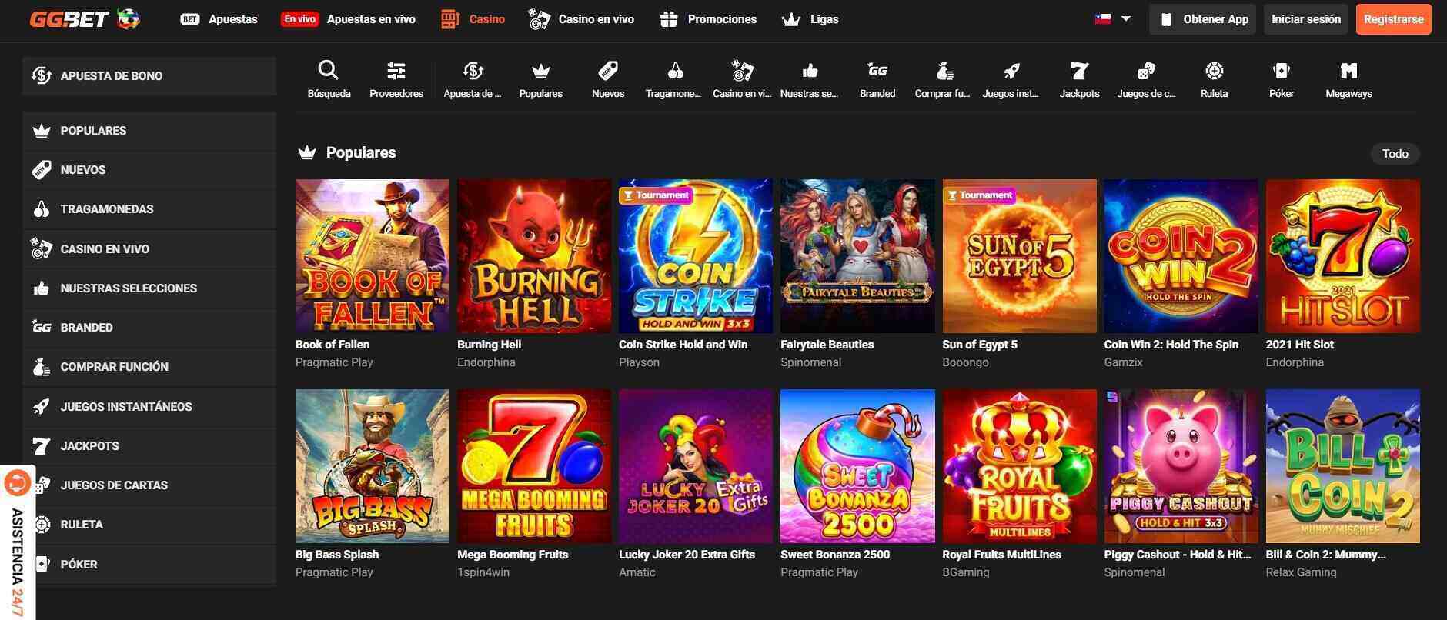Open the Book of Fallen game thumbnail

click(x=373, y=256)
